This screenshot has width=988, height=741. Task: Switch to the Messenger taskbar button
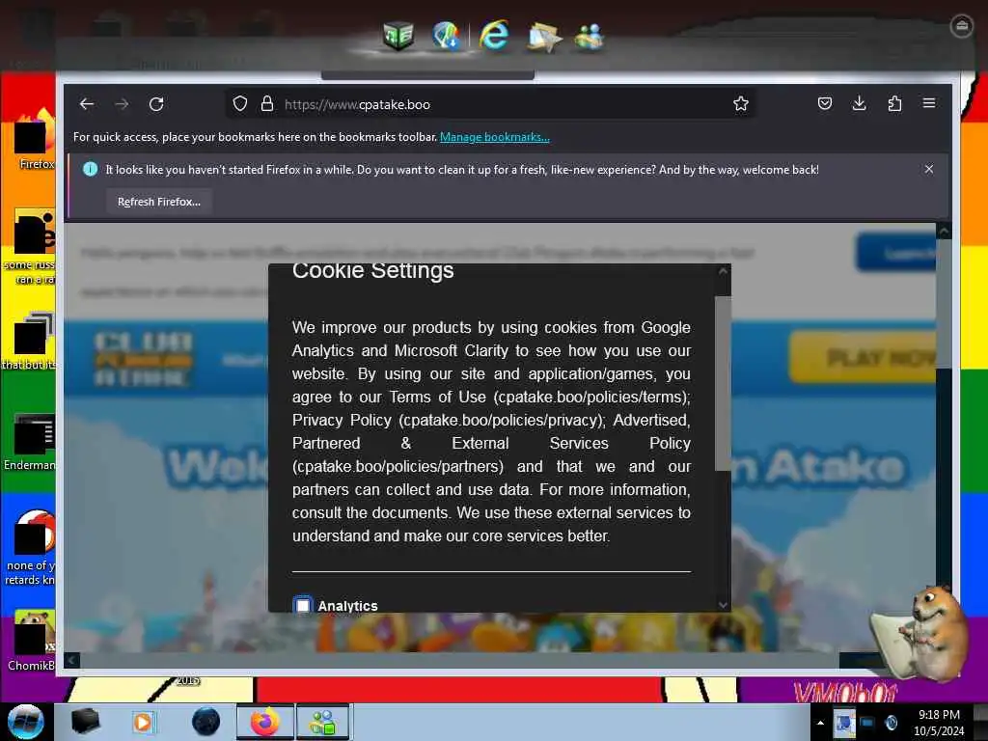tap(322, 722)
